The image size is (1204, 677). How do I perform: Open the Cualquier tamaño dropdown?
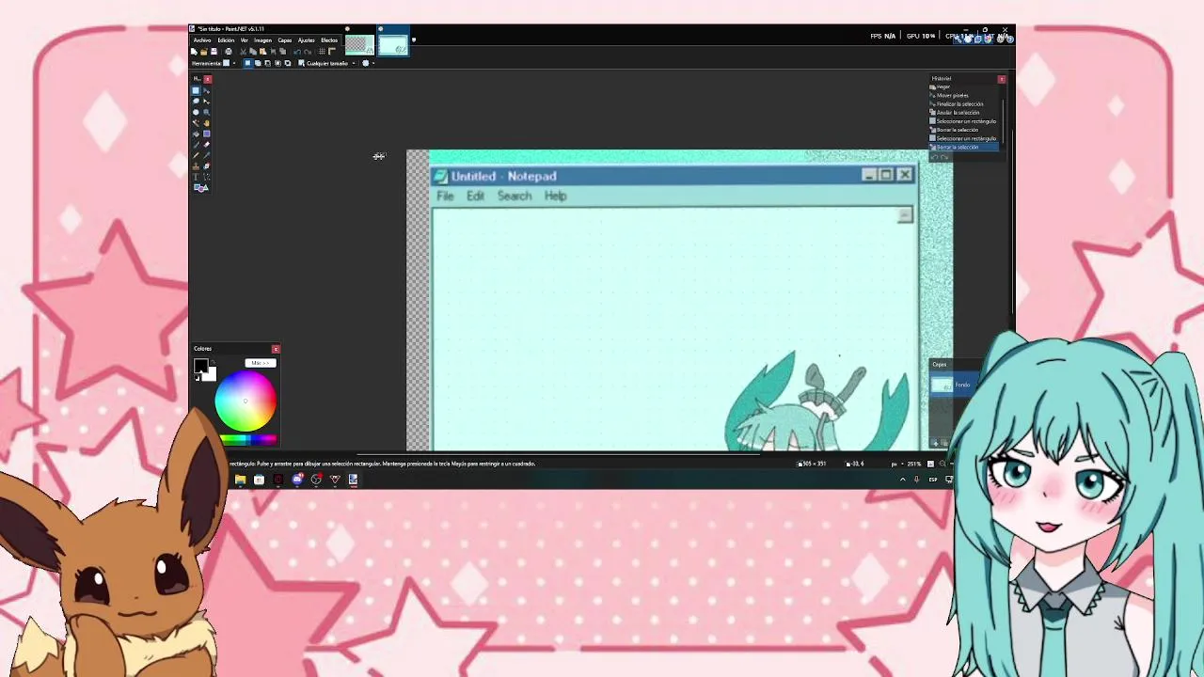[327, 63]
